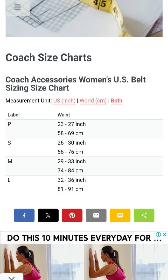Share the size chart on Facebook
Screen dimensions: 168x280
24,215
